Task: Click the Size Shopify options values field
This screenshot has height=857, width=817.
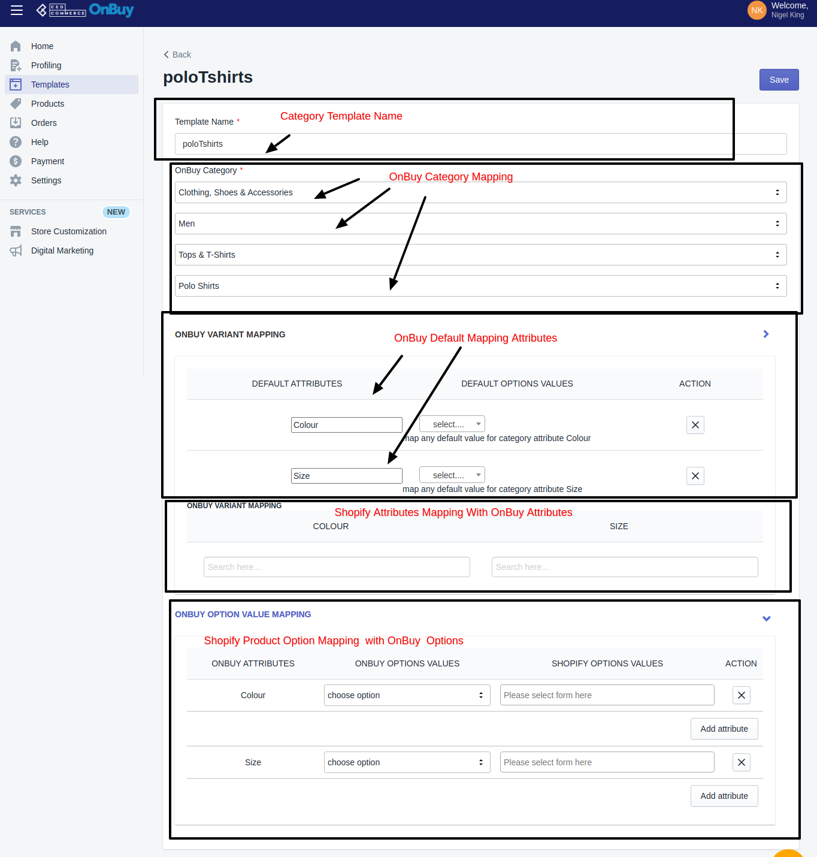Action: 607,762
